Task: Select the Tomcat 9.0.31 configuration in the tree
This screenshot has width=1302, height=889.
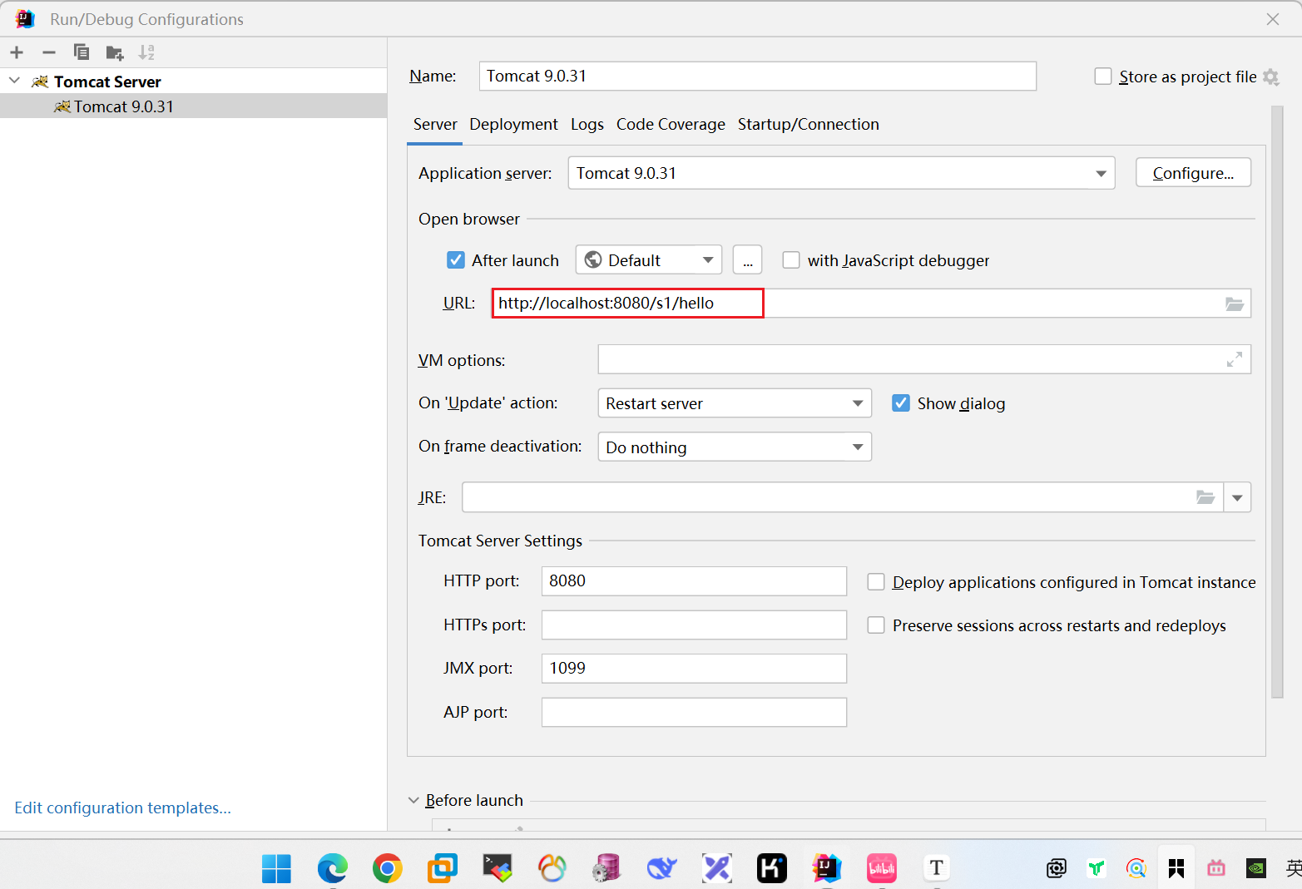Action: pyautogui.click(x=193, y=106)
